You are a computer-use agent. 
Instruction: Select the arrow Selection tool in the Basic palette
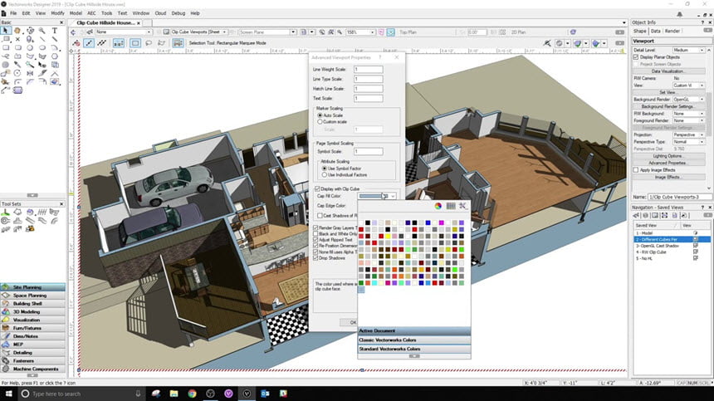pos(6,31)
